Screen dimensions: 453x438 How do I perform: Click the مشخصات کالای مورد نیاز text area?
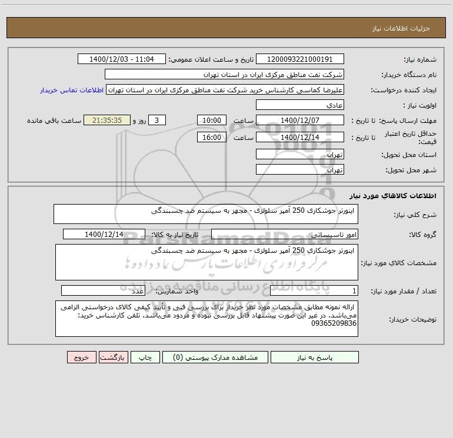point(206,262)
